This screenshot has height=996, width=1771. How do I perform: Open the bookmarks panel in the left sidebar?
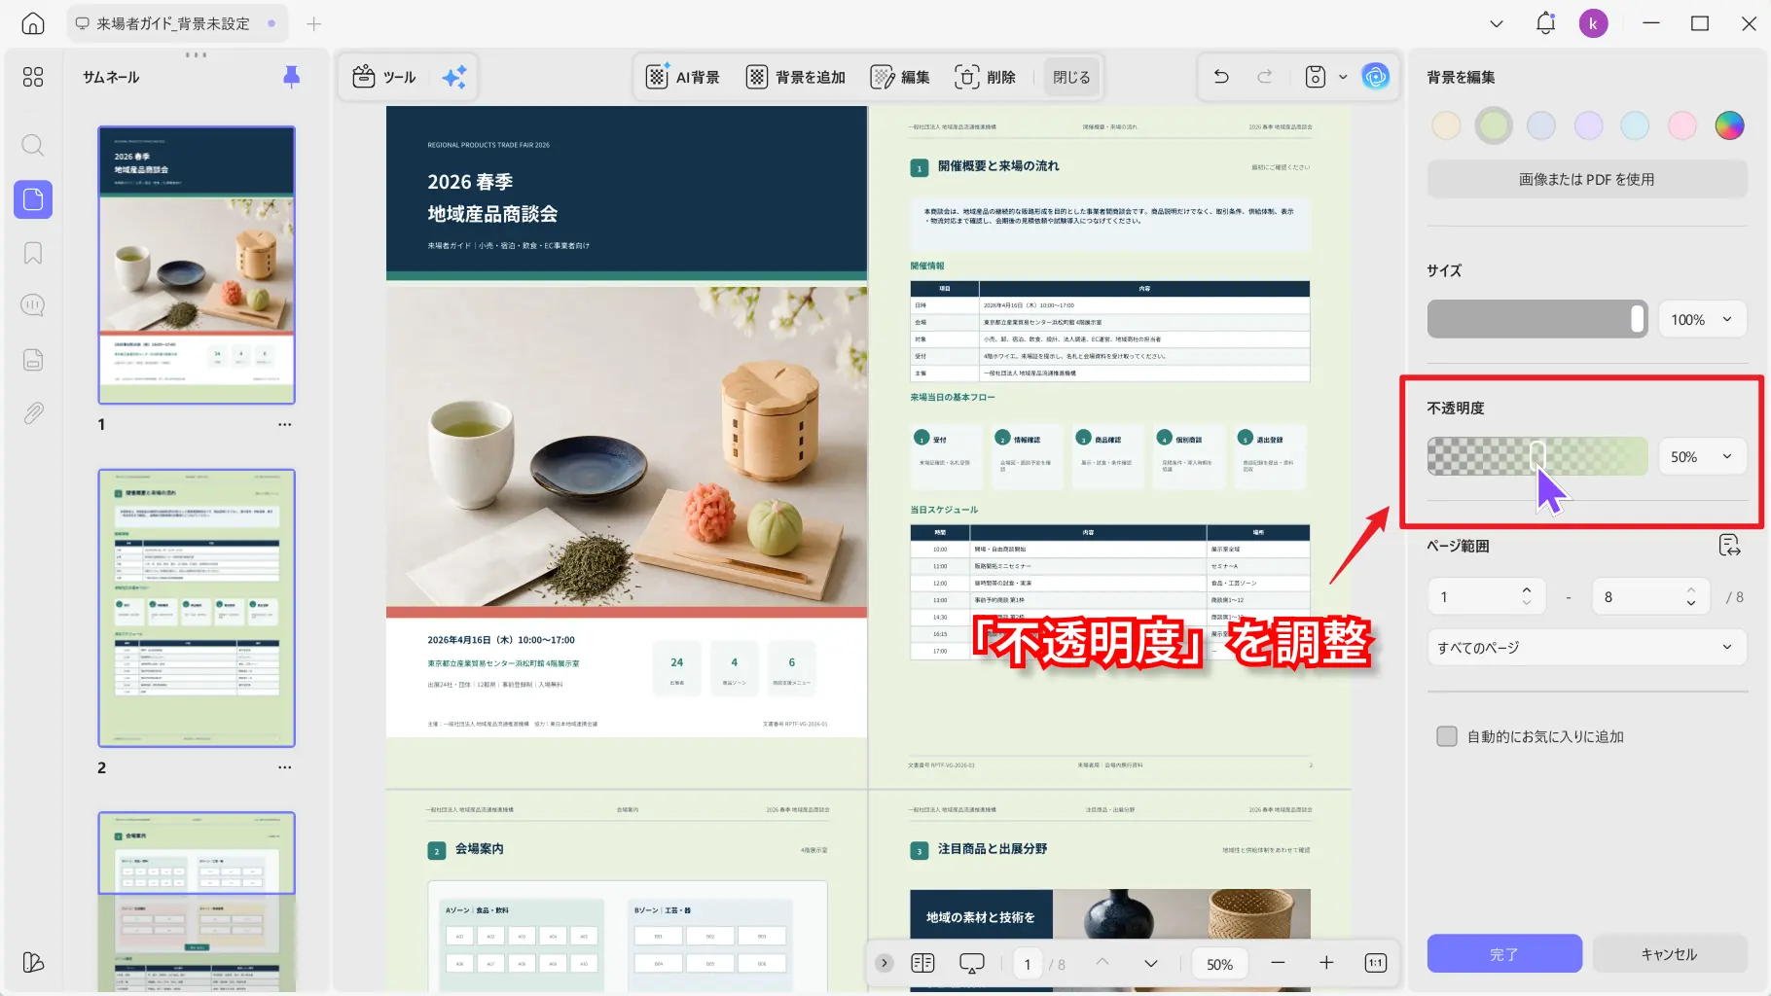(x=33, y=253)
